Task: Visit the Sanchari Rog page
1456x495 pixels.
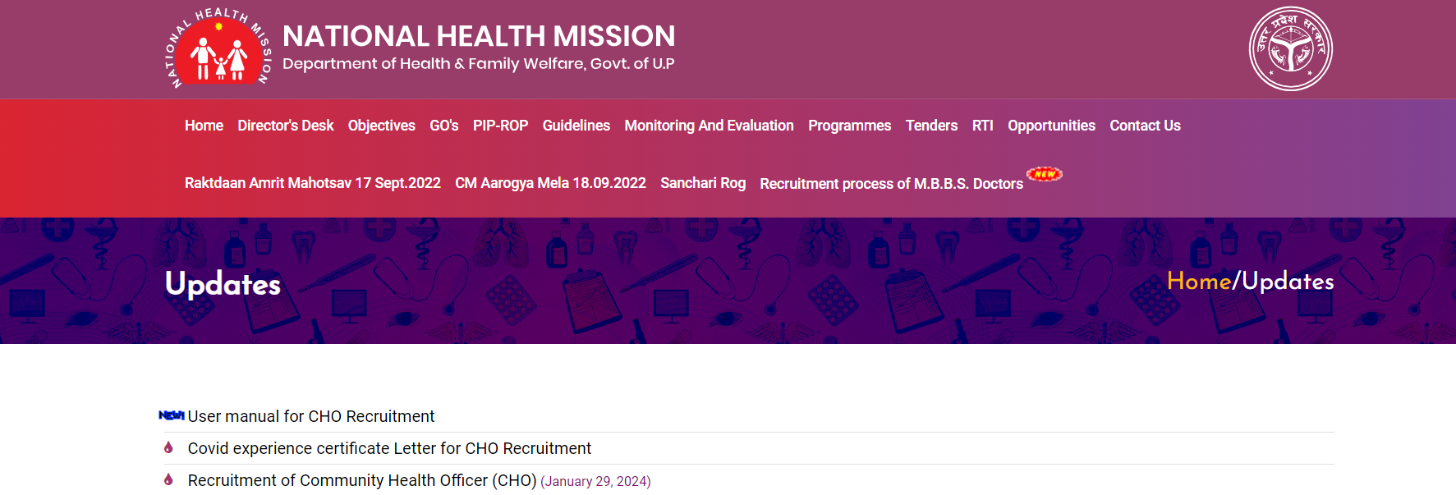Action: (703, 183)
